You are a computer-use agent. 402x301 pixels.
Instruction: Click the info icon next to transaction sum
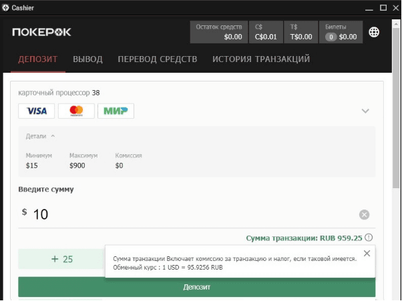(369, 238)
